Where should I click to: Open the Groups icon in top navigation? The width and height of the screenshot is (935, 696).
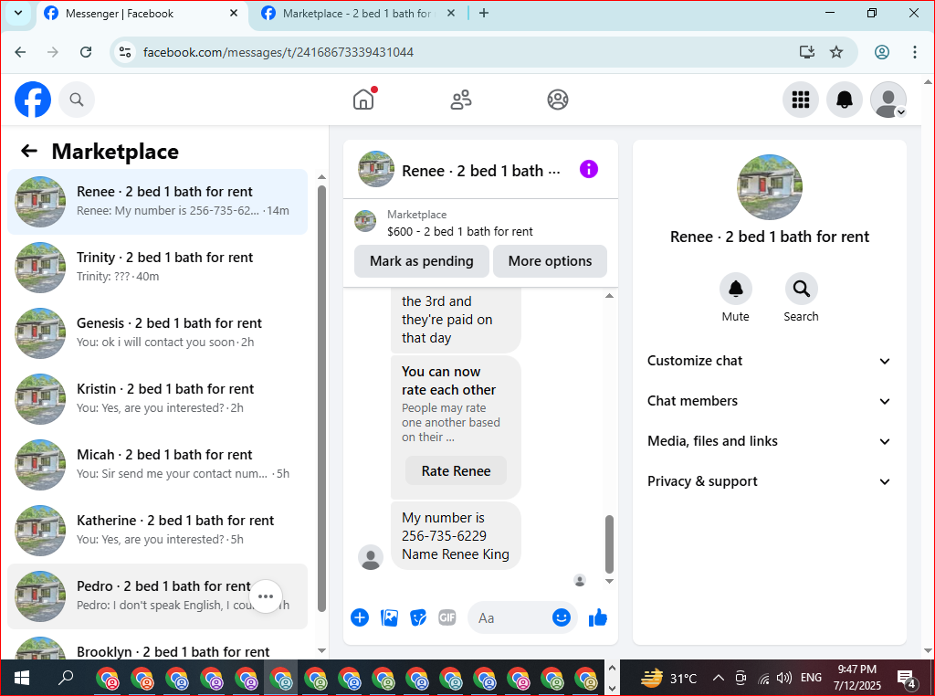(558, 100)
